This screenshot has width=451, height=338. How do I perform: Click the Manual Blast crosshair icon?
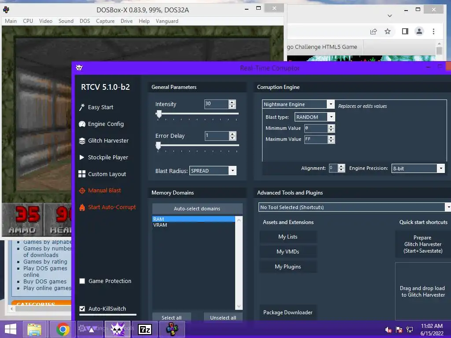(82, 191)
